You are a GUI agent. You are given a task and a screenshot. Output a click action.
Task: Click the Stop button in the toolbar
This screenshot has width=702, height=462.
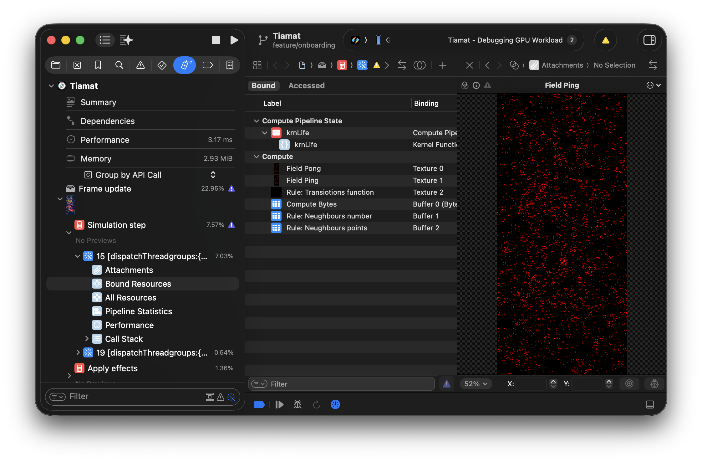[x=216, y=40]
